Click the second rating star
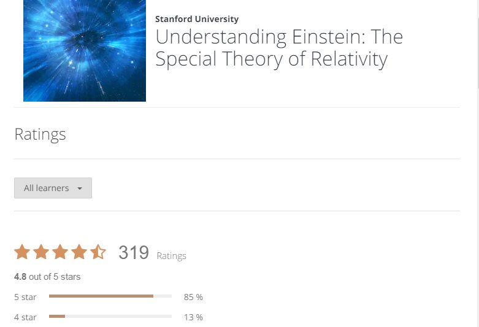Image resolution: width=479 pixels, height=327 pixels. 41,252
